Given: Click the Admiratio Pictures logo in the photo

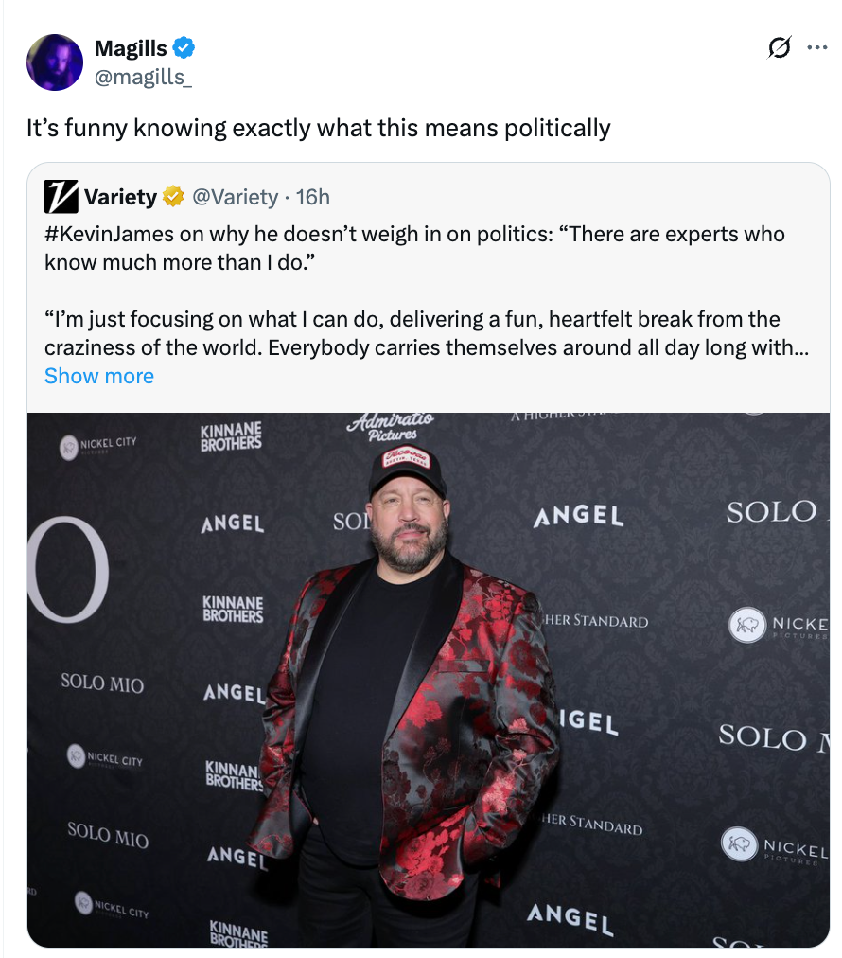Looking at the screenshot, I should (391, 425).
